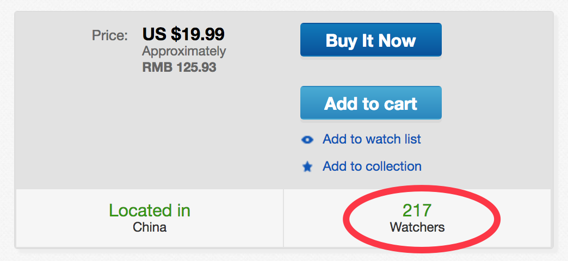Click the Price: label
568x261 pixels.
[109, 36]
